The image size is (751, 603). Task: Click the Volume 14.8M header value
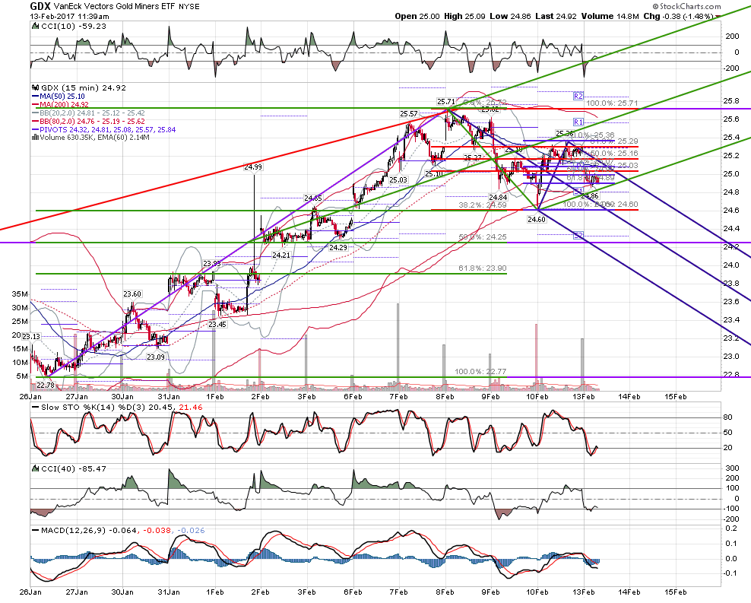tap(610, 16)
